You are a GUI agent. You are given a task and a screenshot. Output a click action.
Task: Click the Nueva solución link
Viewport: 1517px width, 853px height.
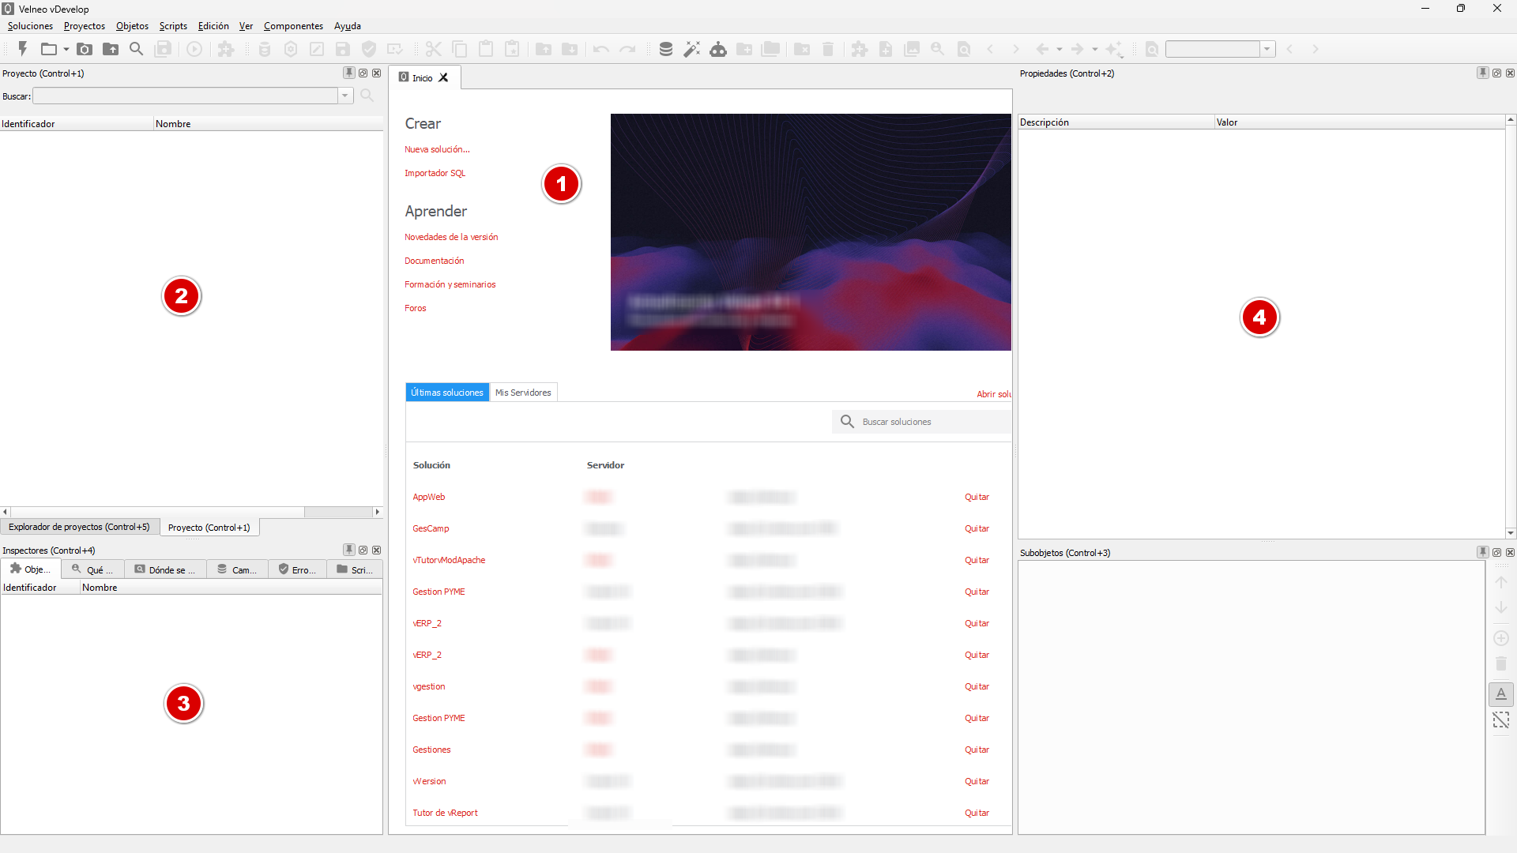pos(437,149)
